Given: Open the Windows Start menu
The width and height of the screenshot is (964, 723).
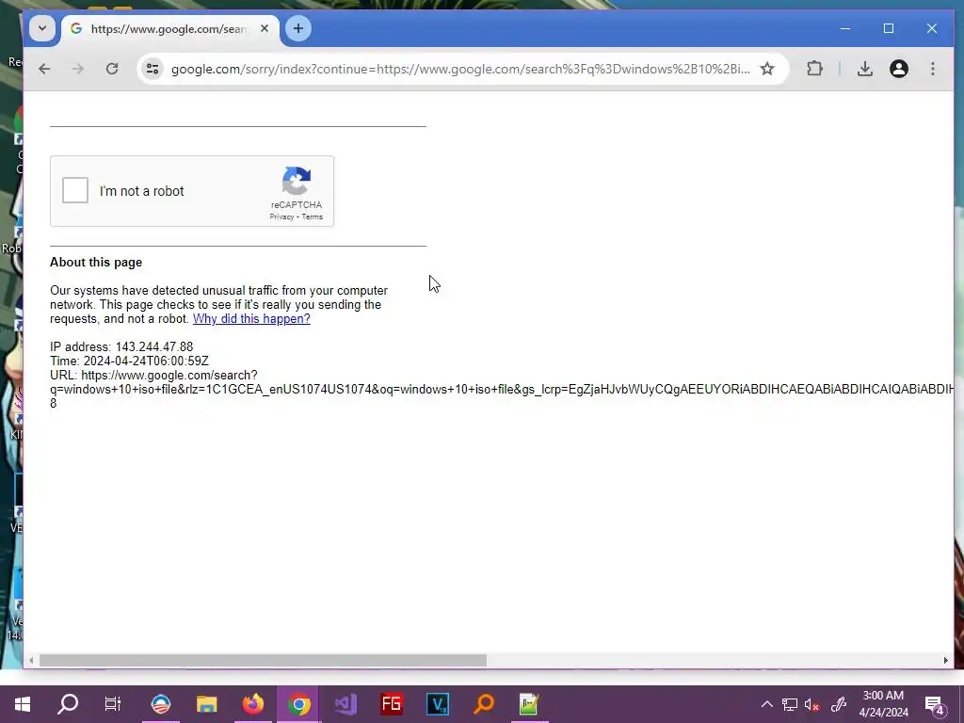Looking at the screenshot, I should pos(23,704).
